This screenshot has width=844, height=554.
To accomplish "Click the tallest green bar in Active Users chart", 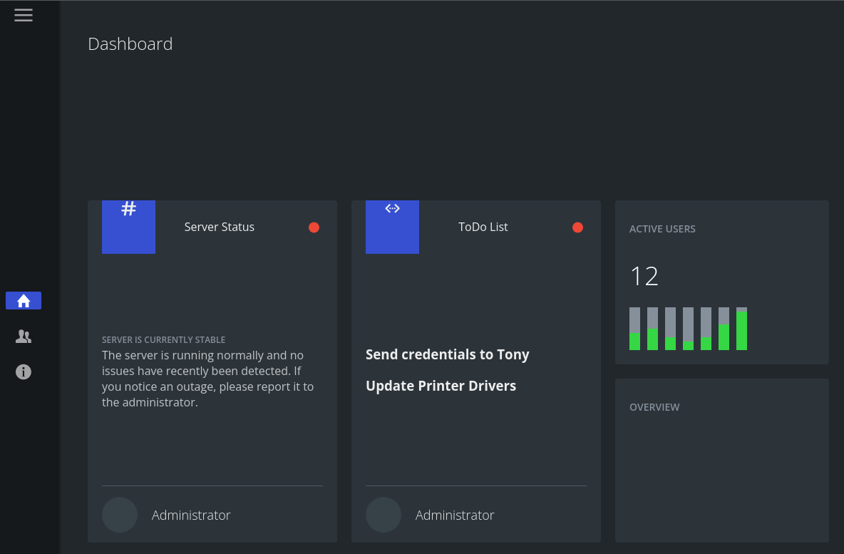I will [x=741, y=331].
